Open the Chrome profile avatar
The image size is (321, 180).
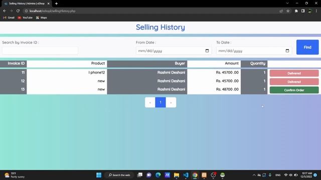pyautogui.click(x=310, y=11)
